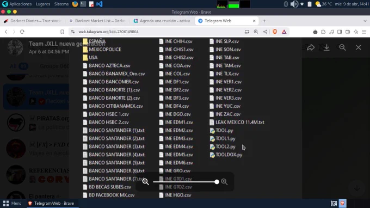
Task: Toggle the browser sidebar panel icon
Action: (x=340, y=32)
